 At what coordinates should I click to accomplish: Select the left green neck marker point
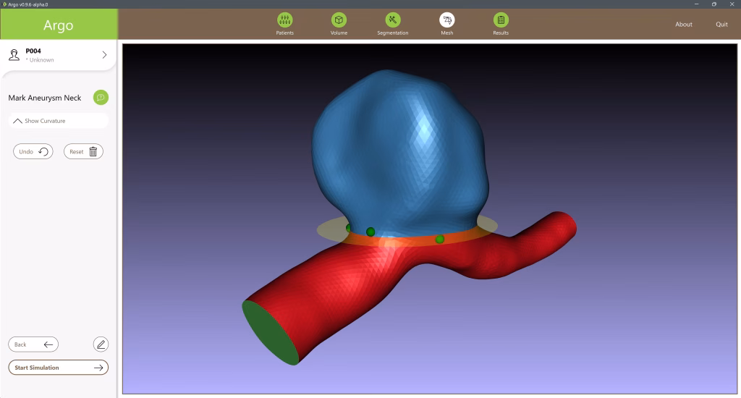point(370,232)
